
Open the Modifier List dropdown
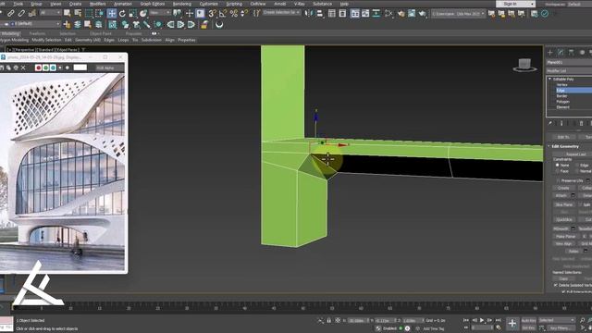pyautogui.click(x=569, y=70)
